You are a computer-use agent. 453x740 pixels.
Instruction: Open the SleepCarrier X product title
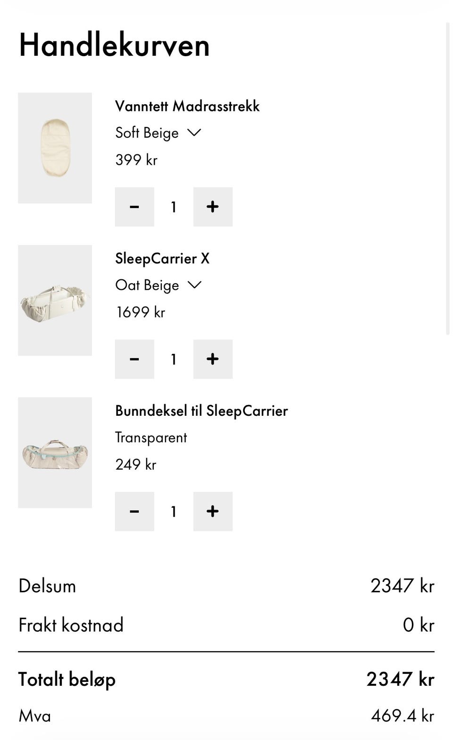162,259
